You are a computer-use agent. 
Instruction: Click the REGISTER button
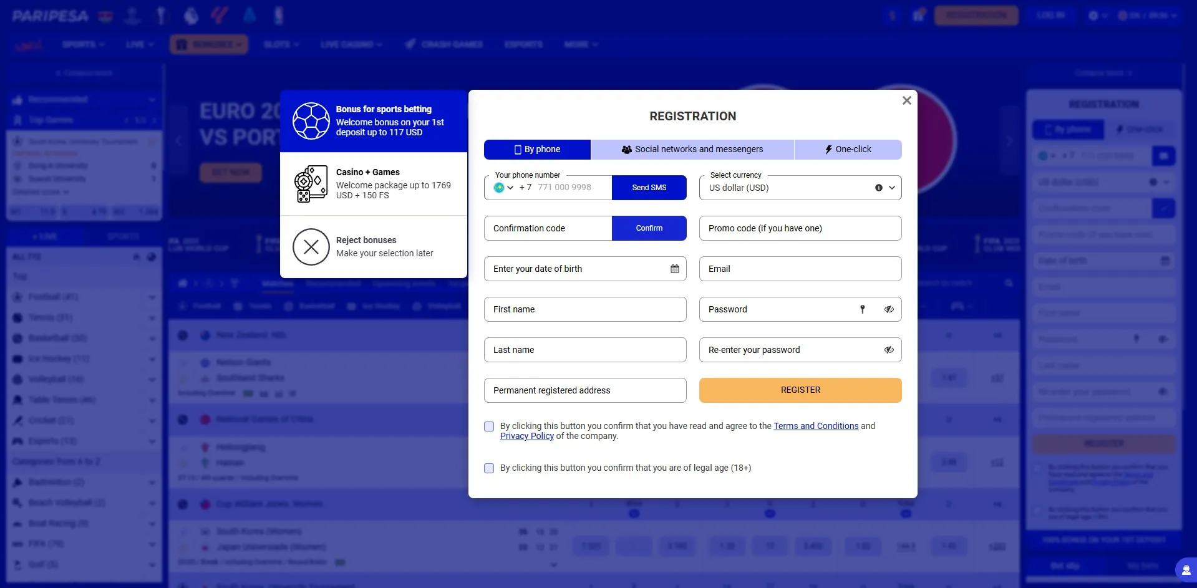click(800, 390)
